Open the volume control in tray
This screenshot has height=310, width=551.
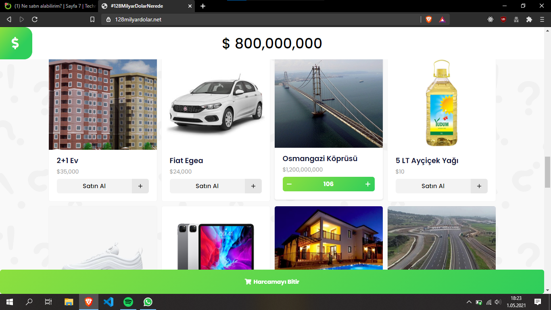(x=498, y=302)
